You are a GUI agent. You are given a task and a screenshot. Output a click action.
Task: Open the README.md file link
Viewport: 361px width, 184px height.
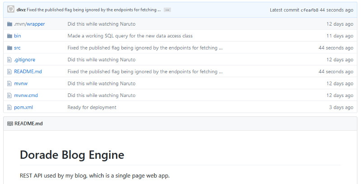tap(28, 71)
